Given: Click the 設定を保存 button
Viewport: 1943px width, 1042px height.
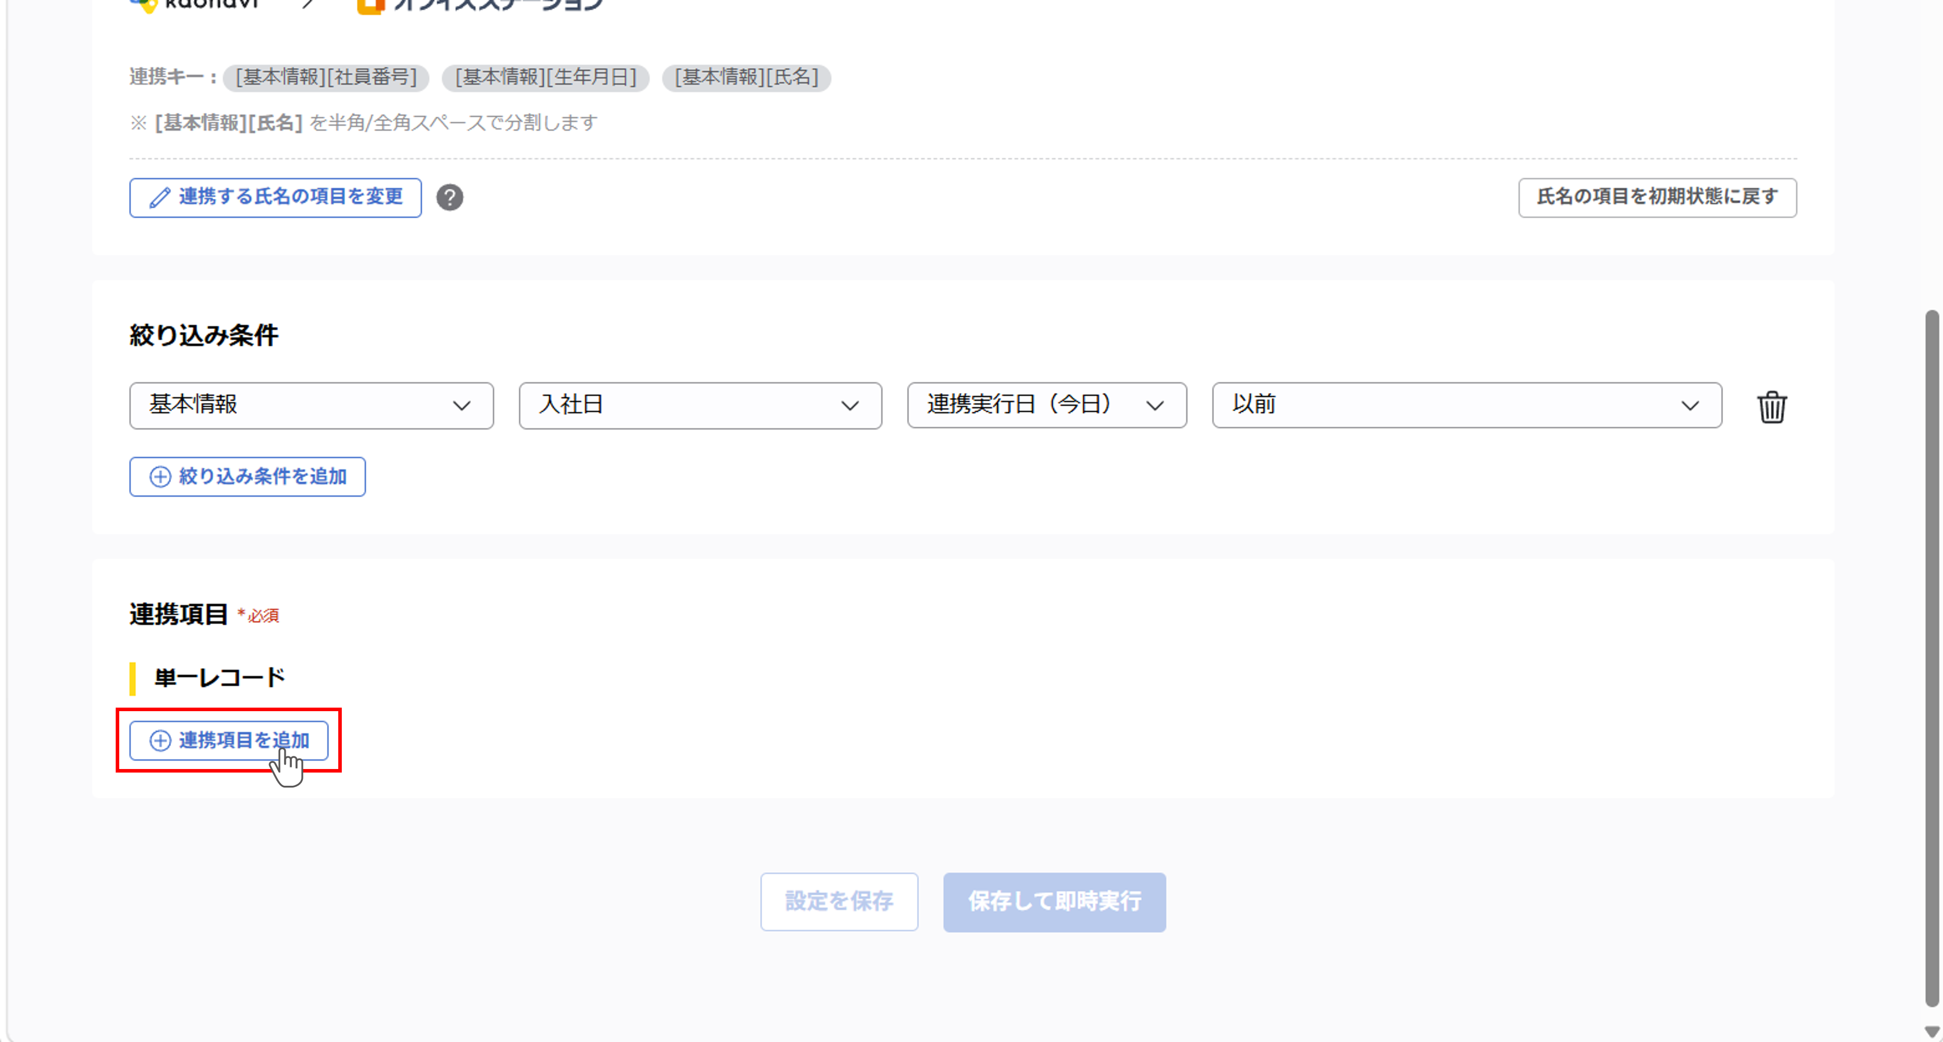Looking at the screenshot, I should coord(839,902).
